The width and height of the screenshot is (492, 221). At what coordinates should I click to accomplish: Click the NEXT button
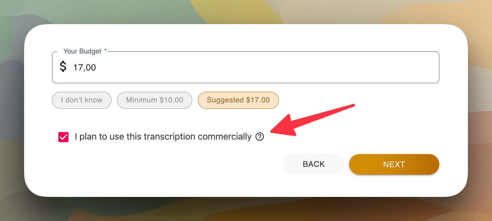[394, 164]
